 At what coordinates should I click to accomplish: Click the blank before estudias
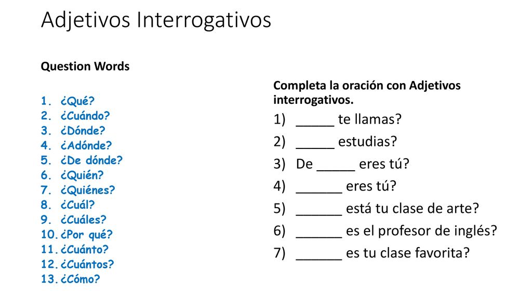pos(315,144)
